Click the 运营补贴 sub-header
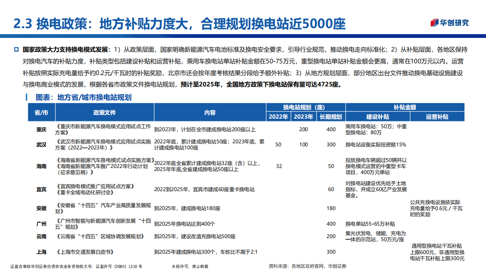 click(x=437, y=117)
